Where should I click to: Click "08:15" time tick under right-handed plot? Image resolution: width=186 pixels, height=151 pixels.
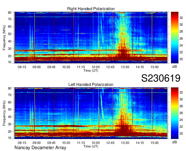(22, 67)
